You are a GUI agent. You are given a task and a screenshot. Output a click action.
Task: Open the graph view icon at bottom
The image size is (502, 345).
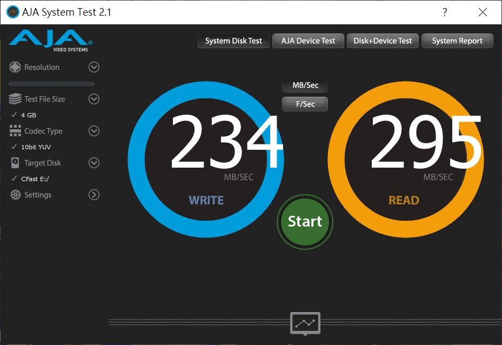[305, 323]
